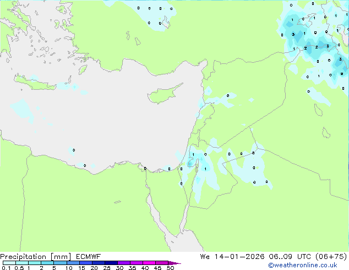The height and width of the screenshot is (270, 349).
Task: Click the legend value "15"
Action: coord(81,268)
